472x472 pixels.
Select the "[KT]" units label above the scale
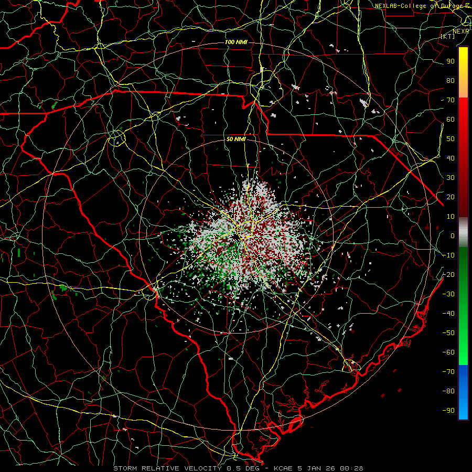point(448,36)
